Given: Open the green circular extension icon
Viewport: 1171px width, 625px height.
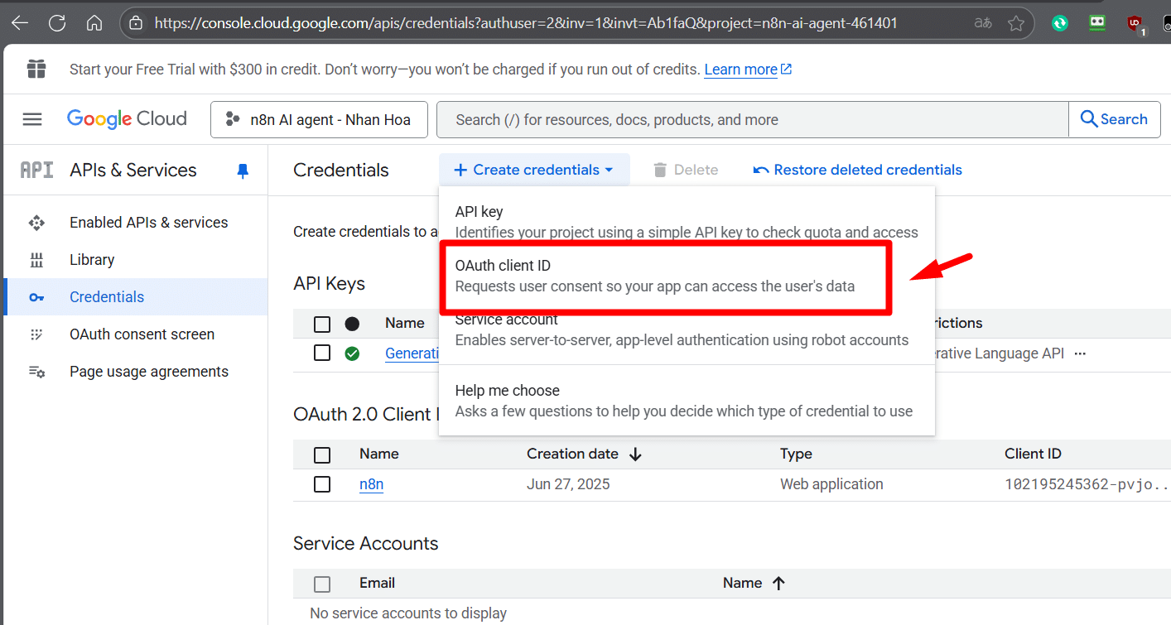Looking at the screenshot, I should [x=1060, y=23].
